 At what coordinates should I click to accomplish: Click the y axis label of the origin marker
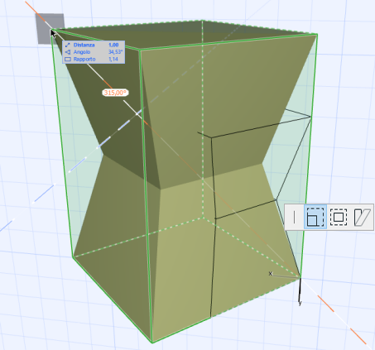(300, 303)
